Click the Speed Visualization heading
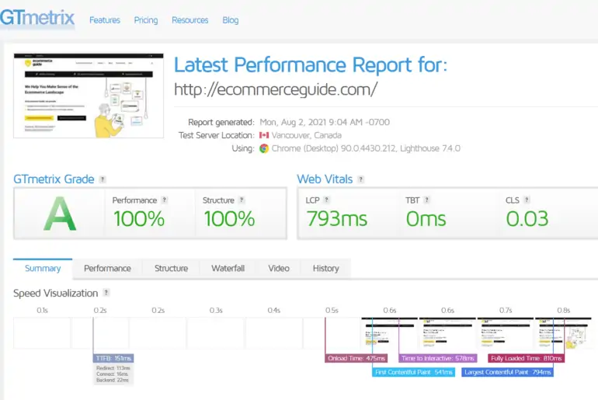The width and height of the screenshot is (598, 400). [56, 294]
